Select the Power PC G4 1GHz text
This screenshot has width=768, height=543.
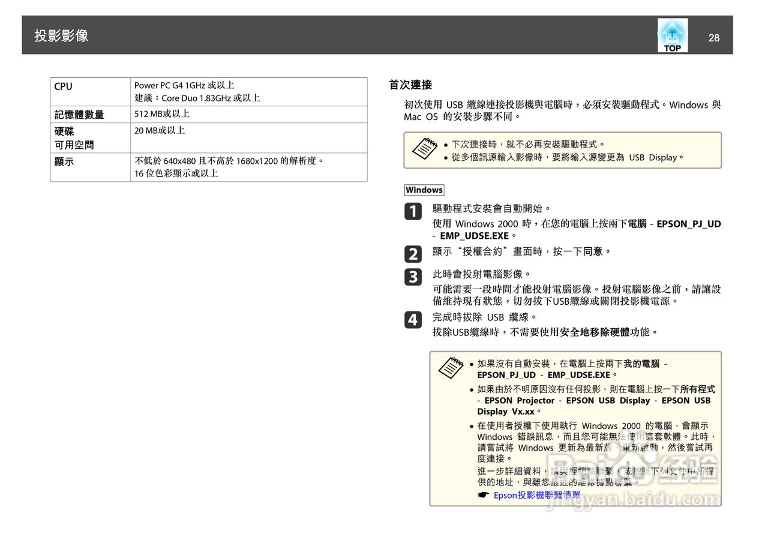[x=184, y=85]
